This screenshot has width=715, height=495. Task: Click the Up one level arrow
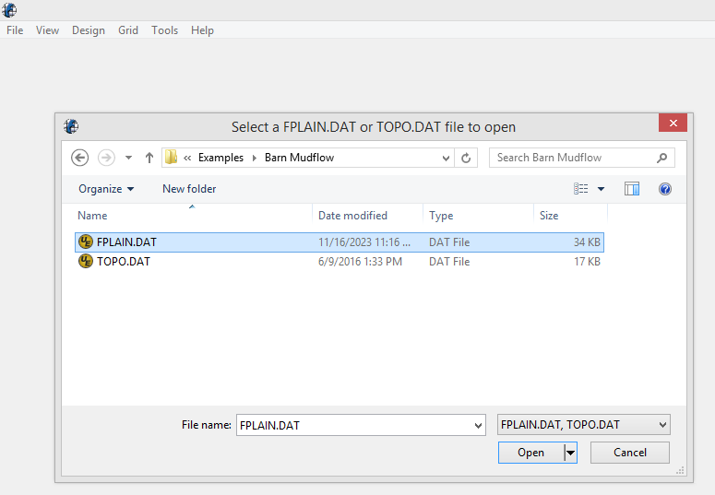[149, 158]
